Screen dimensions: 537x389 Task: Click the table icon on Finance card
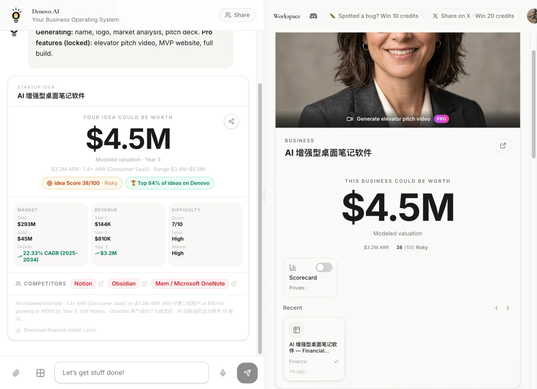(x=297, y=330)
